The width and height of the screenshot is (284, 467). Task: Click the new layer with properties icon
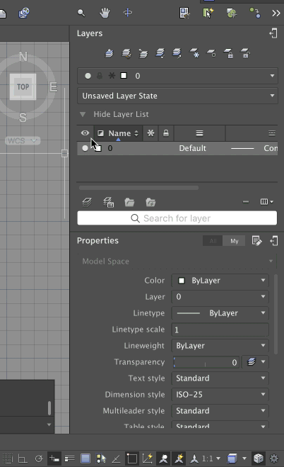pos(108,202)
